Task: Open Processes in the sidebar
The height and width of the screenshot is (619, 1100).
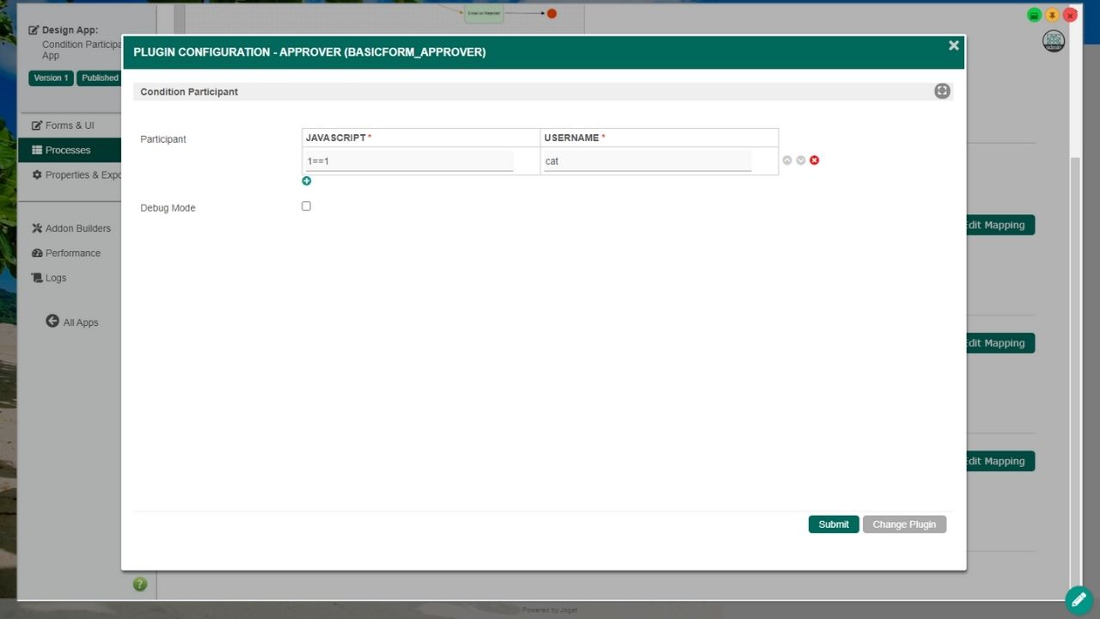Action: 68,150
